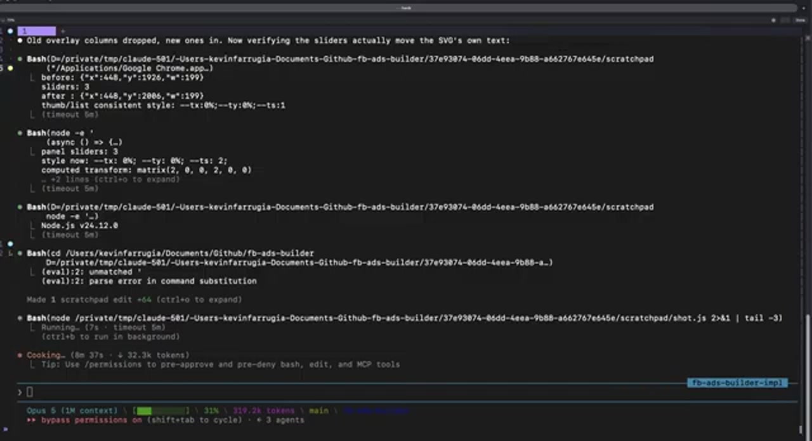
Task: Click the green dot beside the shot.js Bash command
Action: coord(20,318)
